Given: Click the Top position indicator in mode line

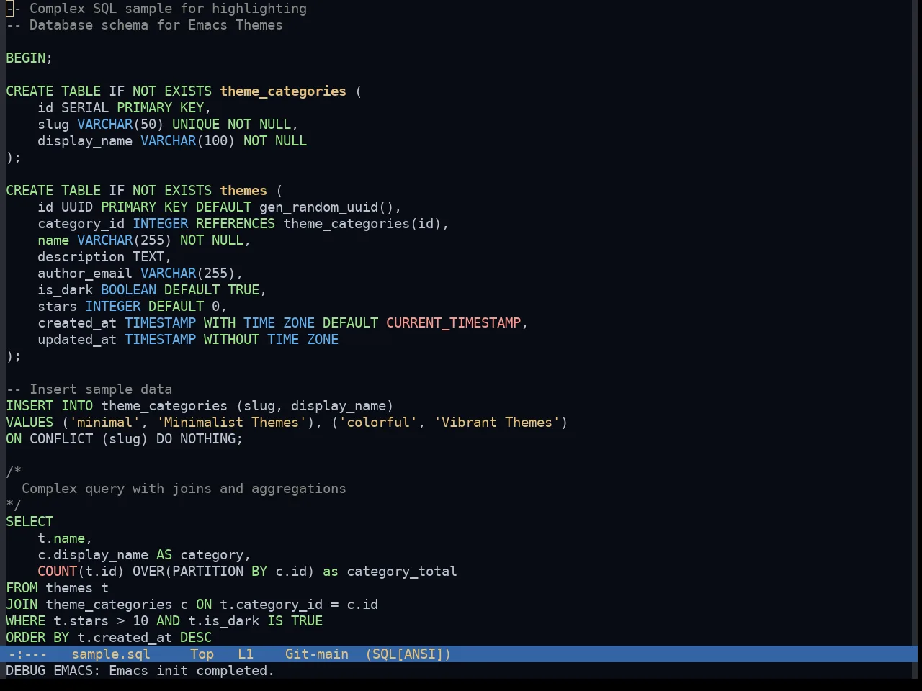Looking at the screenshot, I should click(202, 654).
